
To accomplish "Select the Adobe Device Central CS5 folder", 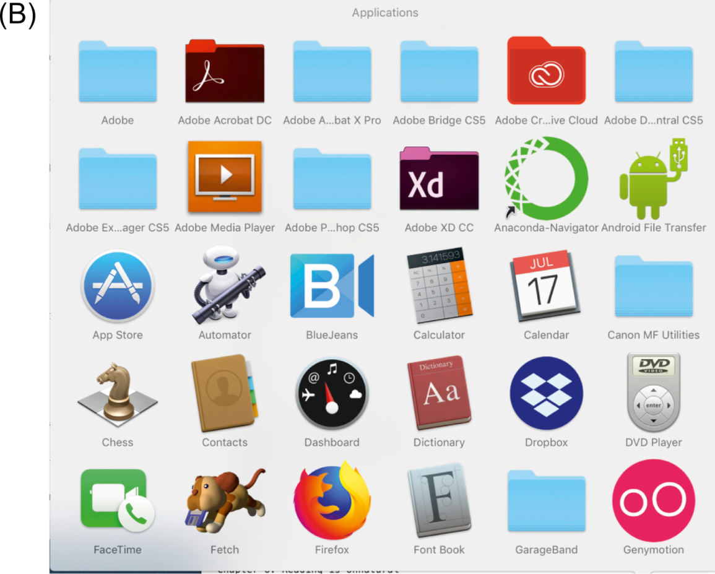I will coord(654,72).
